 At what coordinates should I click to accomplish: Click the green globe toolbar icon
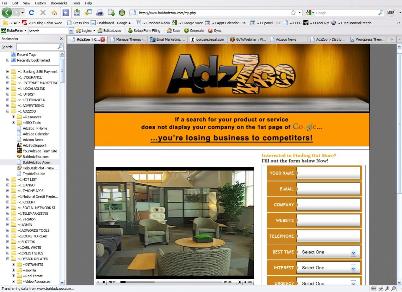pyautogui.click(x=122, y=13)
